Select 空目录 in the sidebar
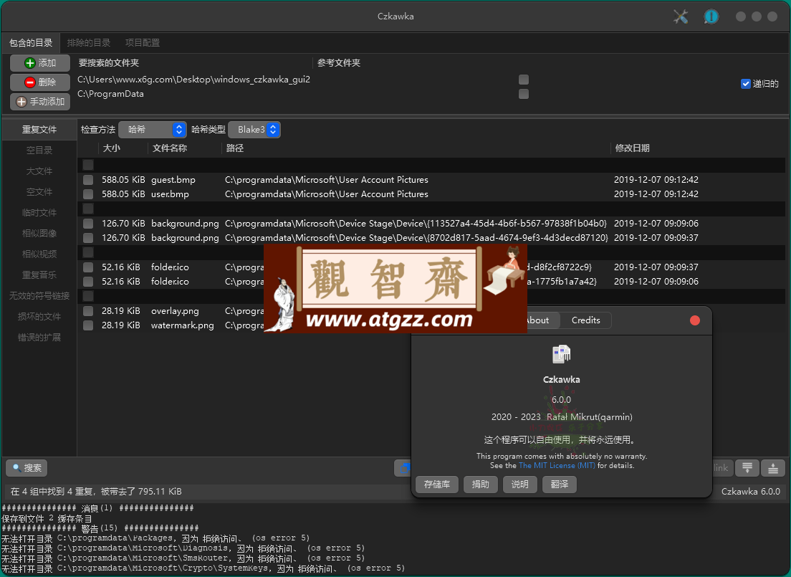 [x=39, y=151]
